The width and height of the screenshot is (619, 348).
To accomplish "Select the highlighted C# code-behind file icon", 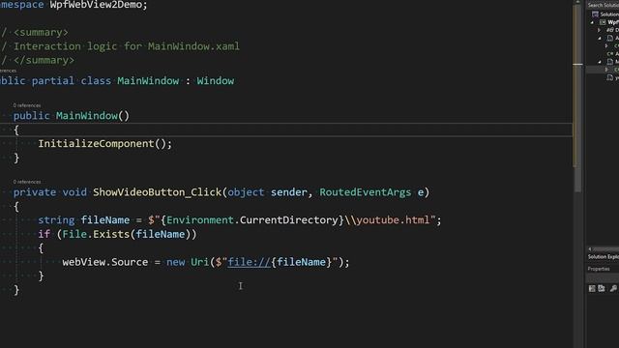I will 617,70.
